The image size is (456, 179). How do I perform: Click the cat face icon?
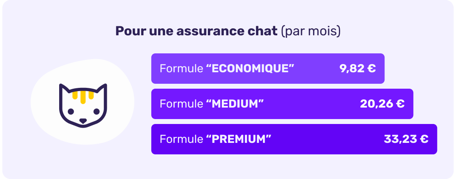(x=83, y=105)
